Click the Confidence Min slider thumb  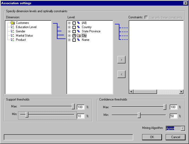(x=139, y=115)
